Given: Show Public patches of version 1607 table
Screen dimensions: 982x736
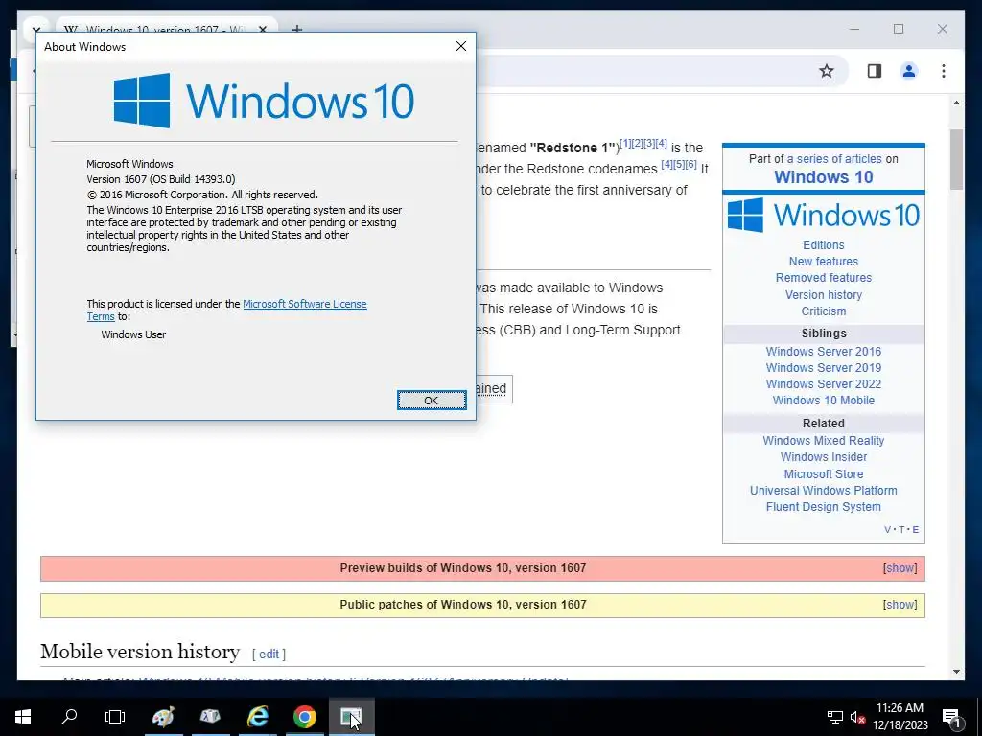Looking at the screenshot, I should coord(900,605).
